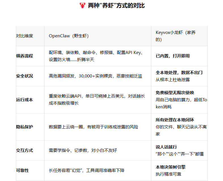
Task: Click the 隐私保护 row label
Action: 25,127
